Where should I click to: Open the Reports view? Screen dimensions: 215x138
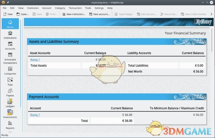click(10, 125)
